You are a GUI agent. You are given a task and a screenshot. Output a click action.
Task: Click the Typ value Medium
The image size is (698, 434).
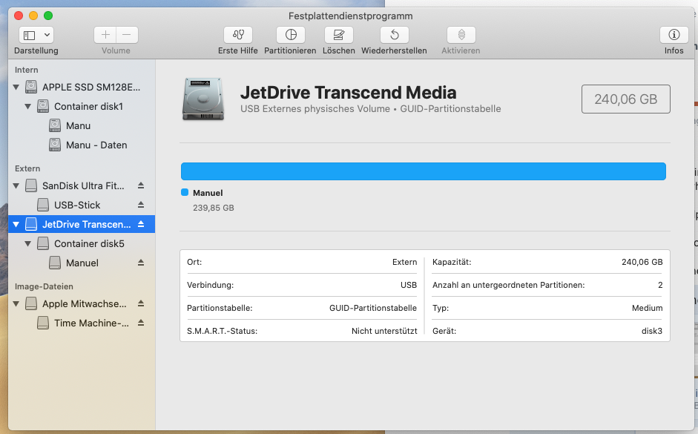coord(648,308)
